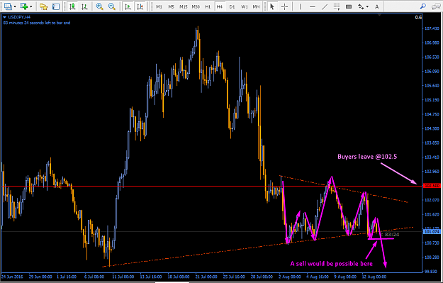Click the USDJPY,H4 chart title
443x283 pixels.
(19, 17)
